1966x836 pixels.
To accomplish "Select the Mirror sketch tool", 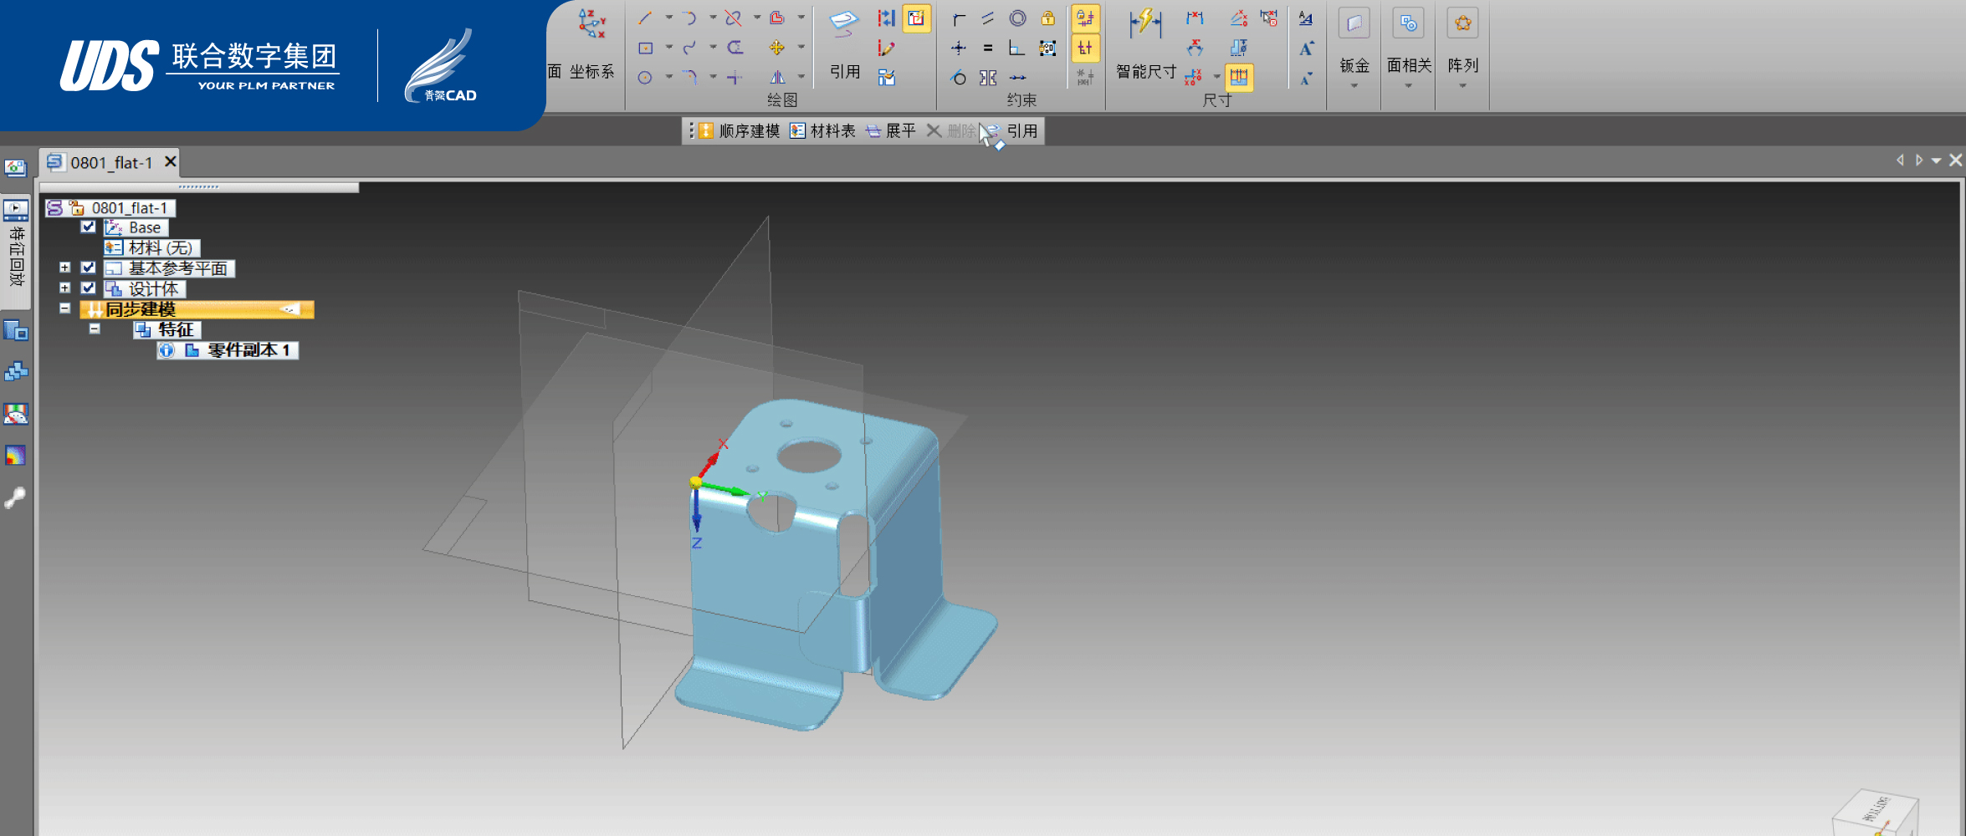I will (777, 78).
